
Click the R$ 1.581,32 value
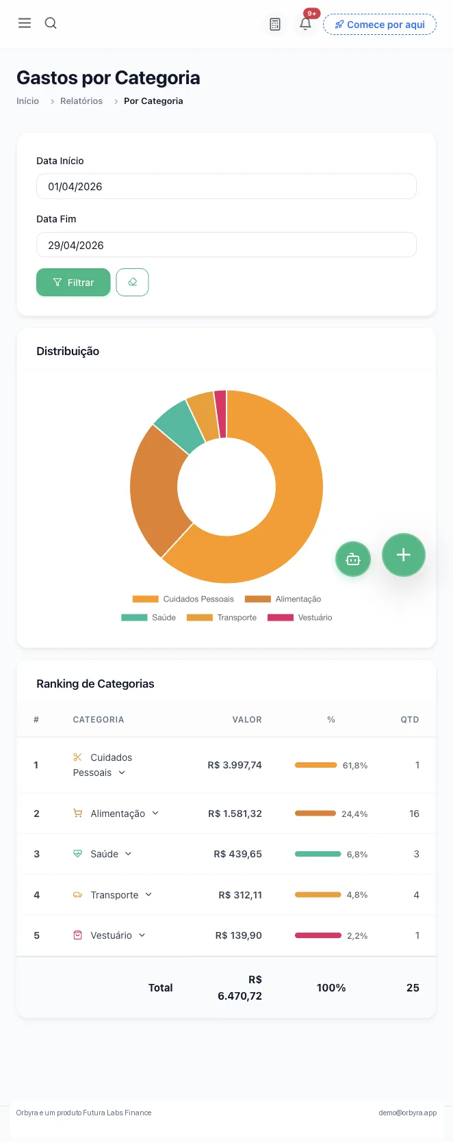click(235, 814)
